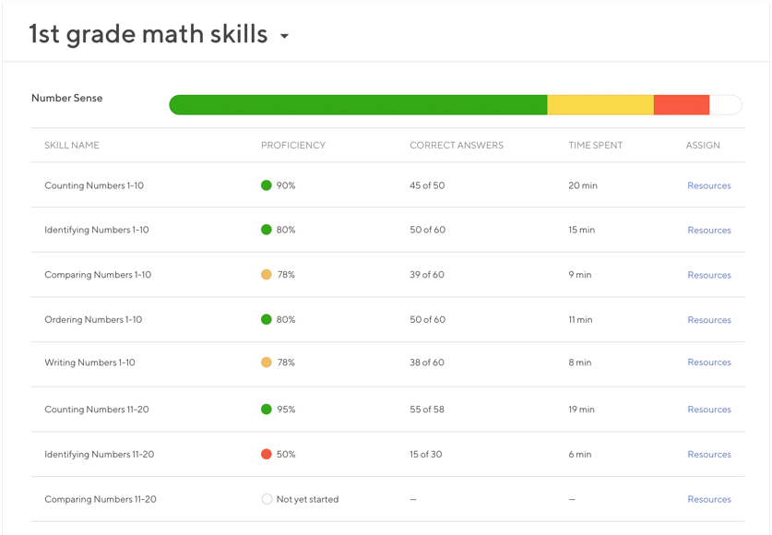Image resolution: width=772 pixels, height=535 pixels.
Task: Click the green segment of the Number Sense progress bar
Action: tap(360, 104)
